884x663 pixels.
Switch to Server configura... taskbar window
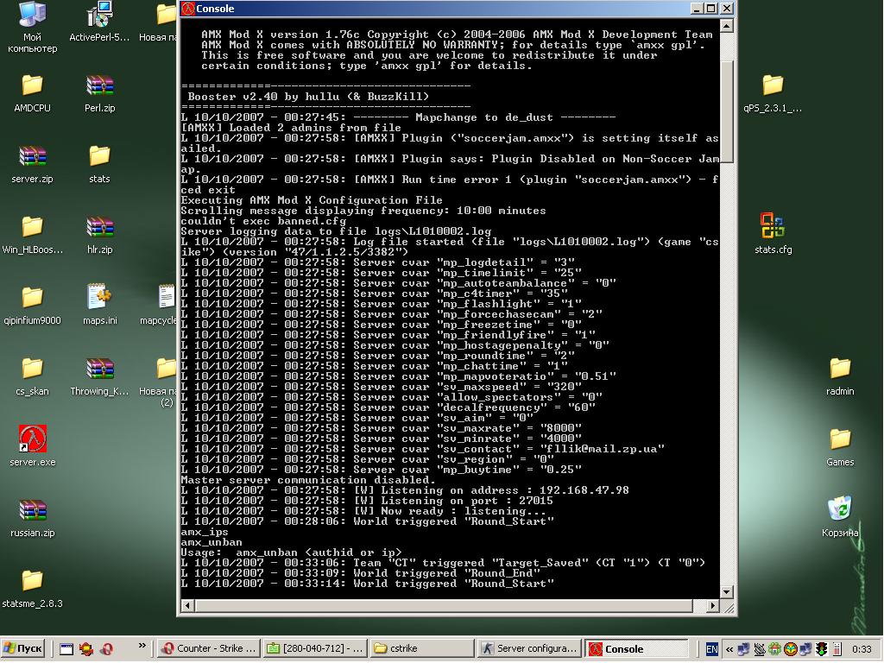point(529,649)
